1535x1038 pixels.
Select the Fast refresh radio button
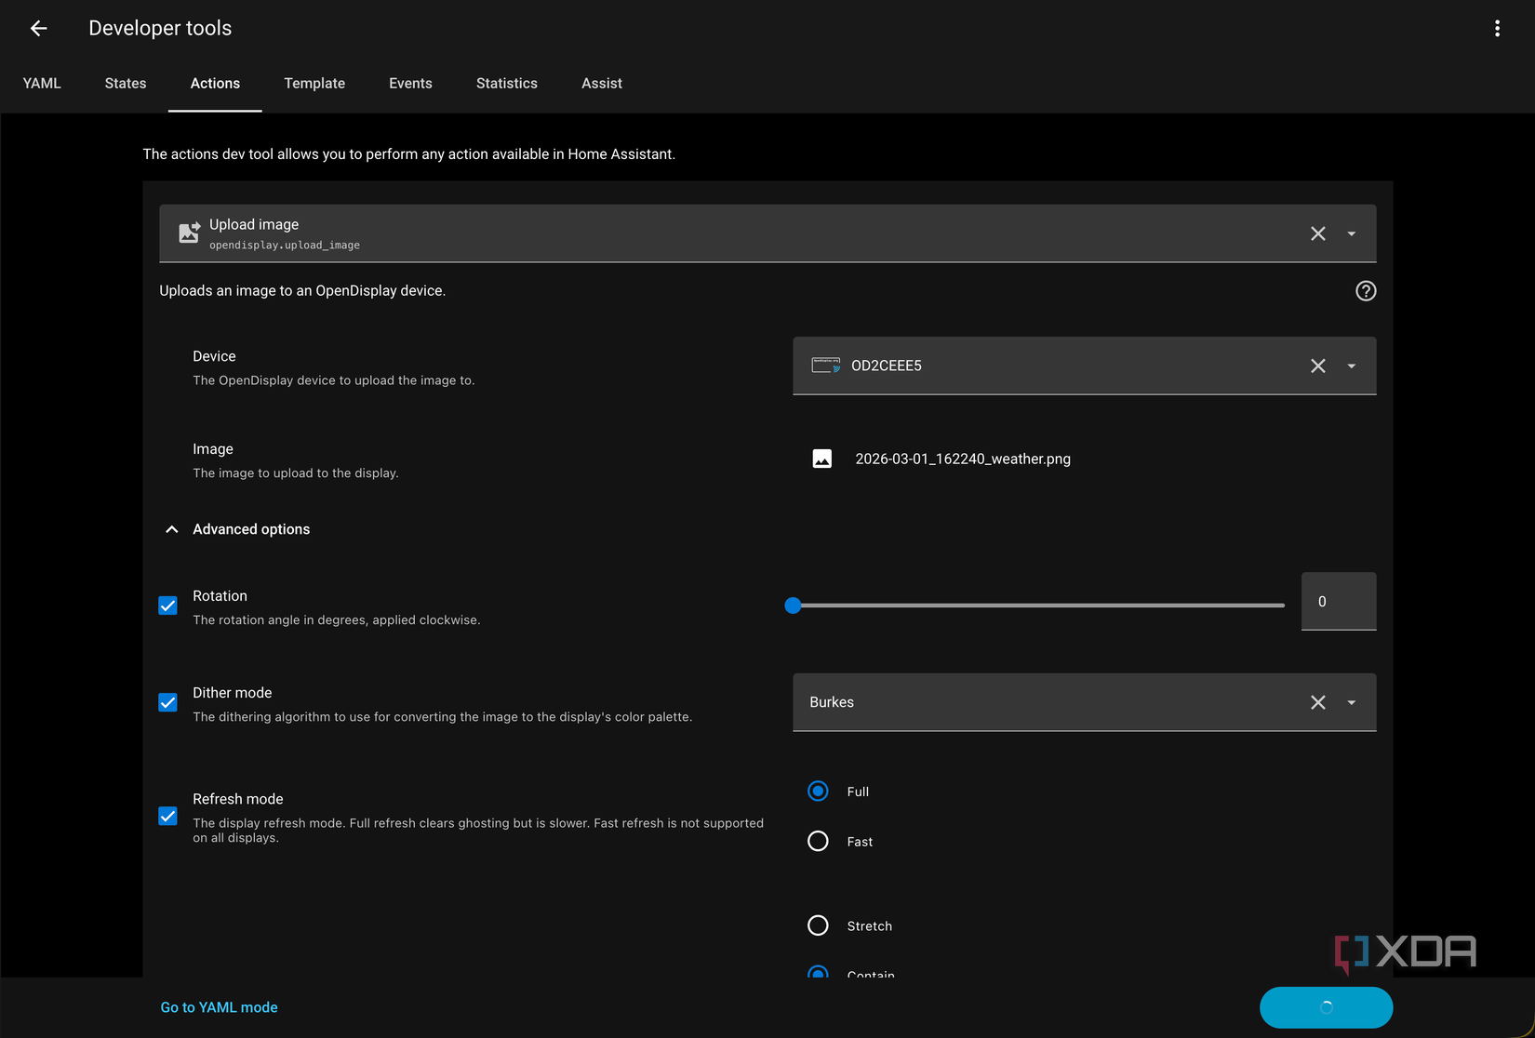tap(818, 841)
